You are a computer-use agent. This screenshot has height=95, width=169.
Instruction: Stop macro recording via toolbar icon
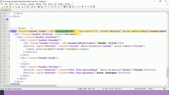85,7
